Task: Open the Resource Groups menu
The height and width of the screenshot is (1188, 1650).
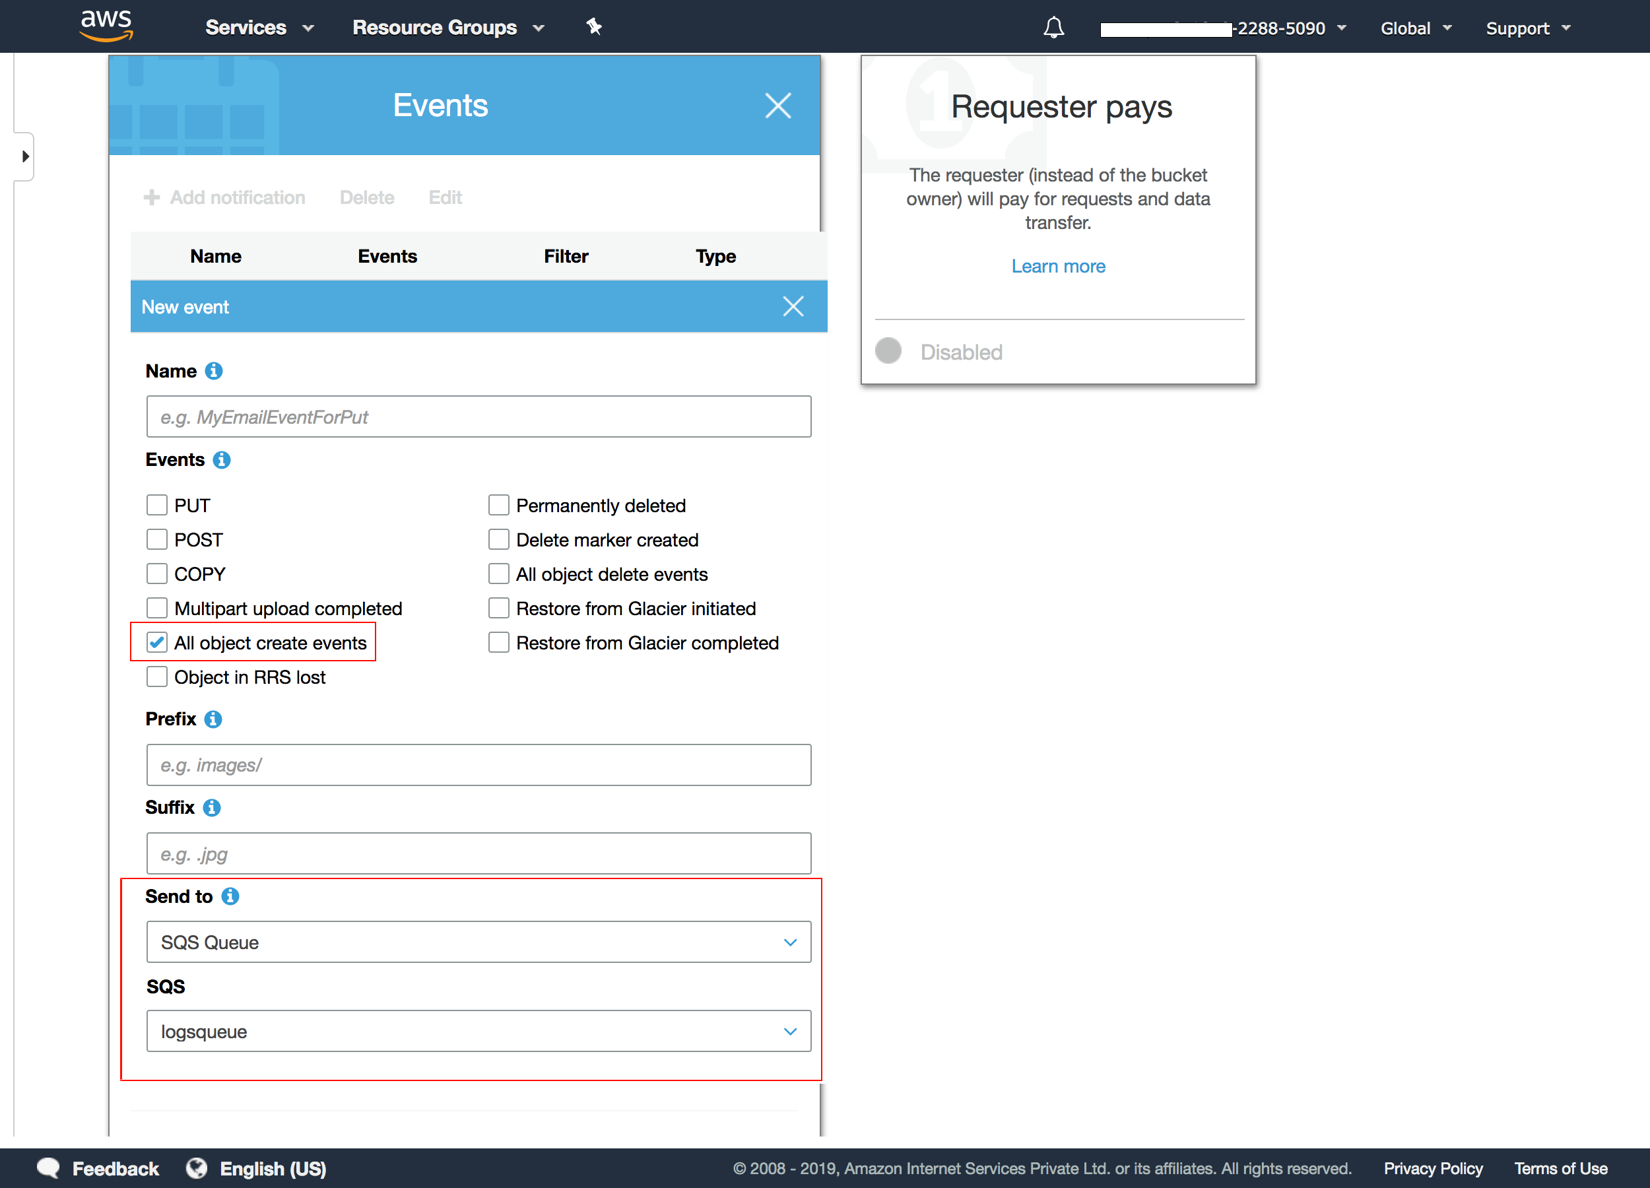Action: click(447, 28)
